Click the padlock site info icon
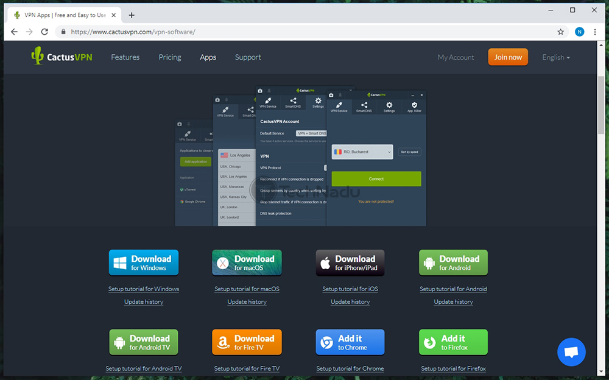Viewport: 609px width, 380px height. 63,32
